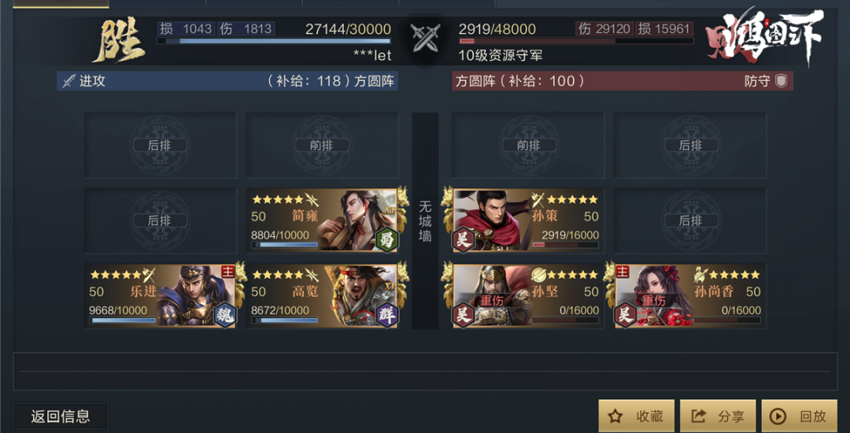Open 孙坚's hero card

tap(528, 296)
